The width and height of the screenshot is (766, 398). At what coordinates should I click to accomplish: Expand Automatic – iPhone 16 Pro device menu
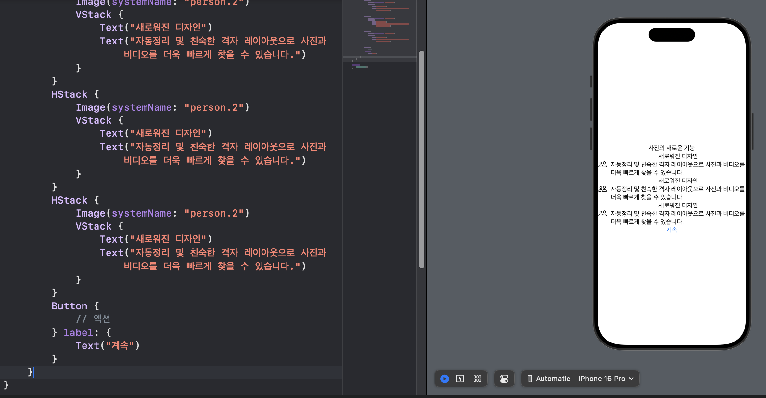click(580, 379)
